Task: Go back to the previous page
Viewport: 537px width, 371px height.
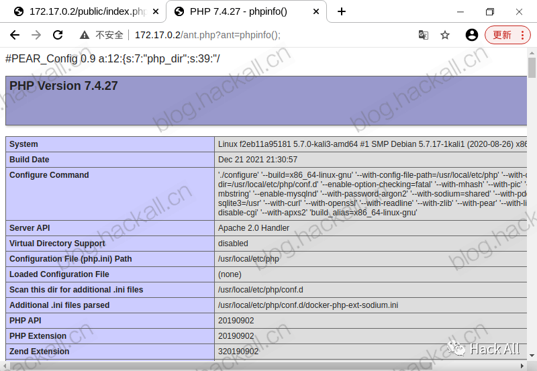Action: (x=15, y=35)
